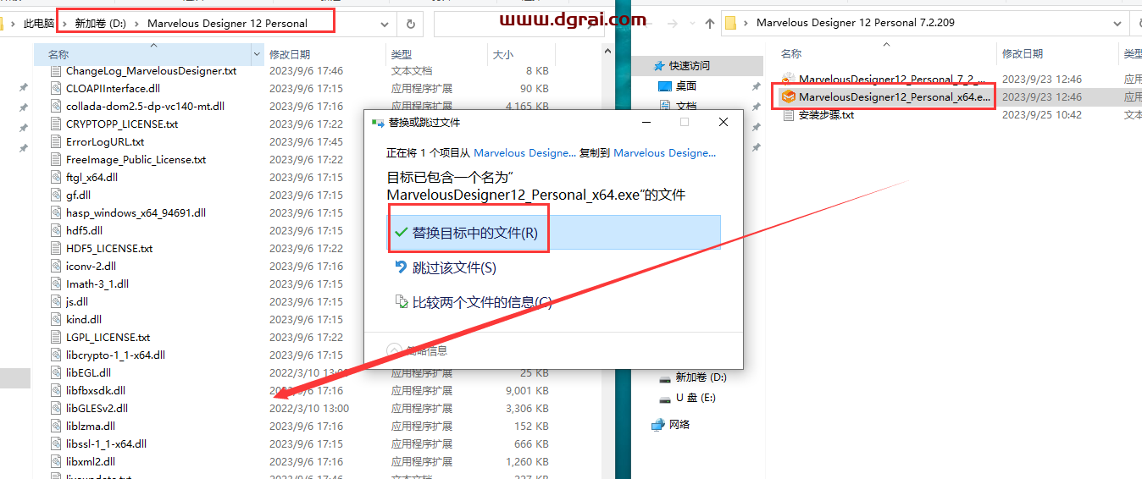The image size is (1142, 479).
Task: Click the refresh icon in left Explorer
Action: pos(411,24)
